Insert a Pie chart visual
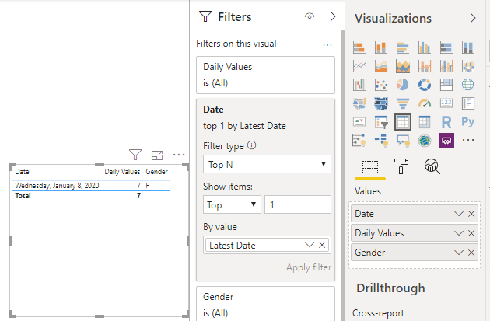 pyautogui.click(x=403, y=84)
